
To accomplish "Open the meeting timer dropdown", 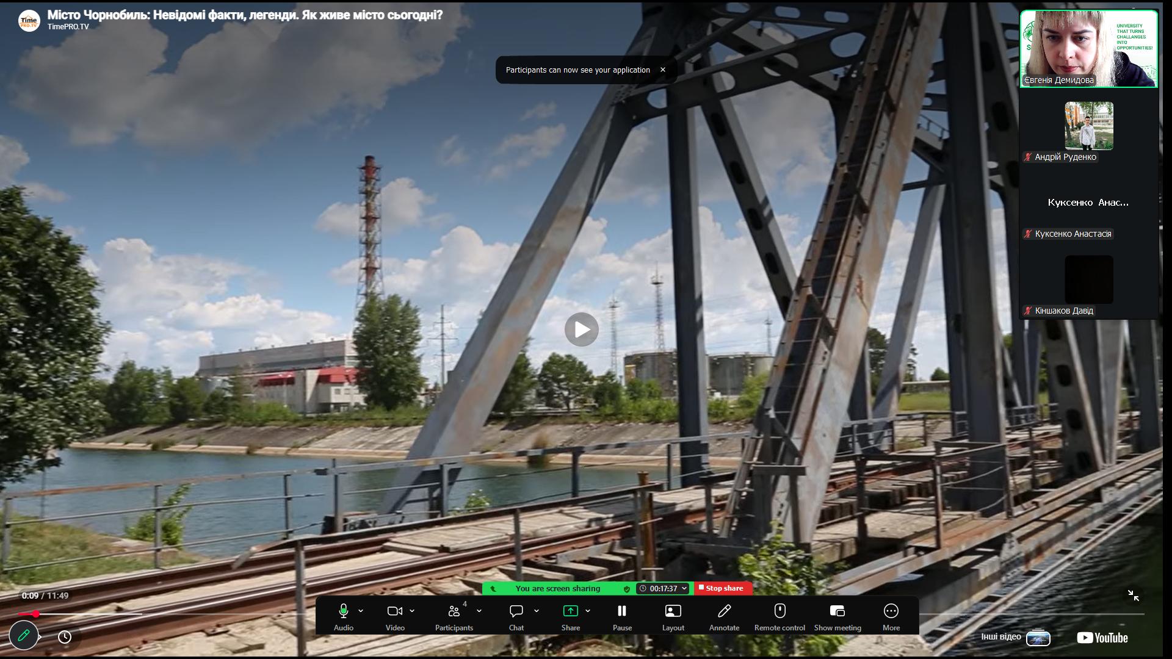I will click(684, 588).
